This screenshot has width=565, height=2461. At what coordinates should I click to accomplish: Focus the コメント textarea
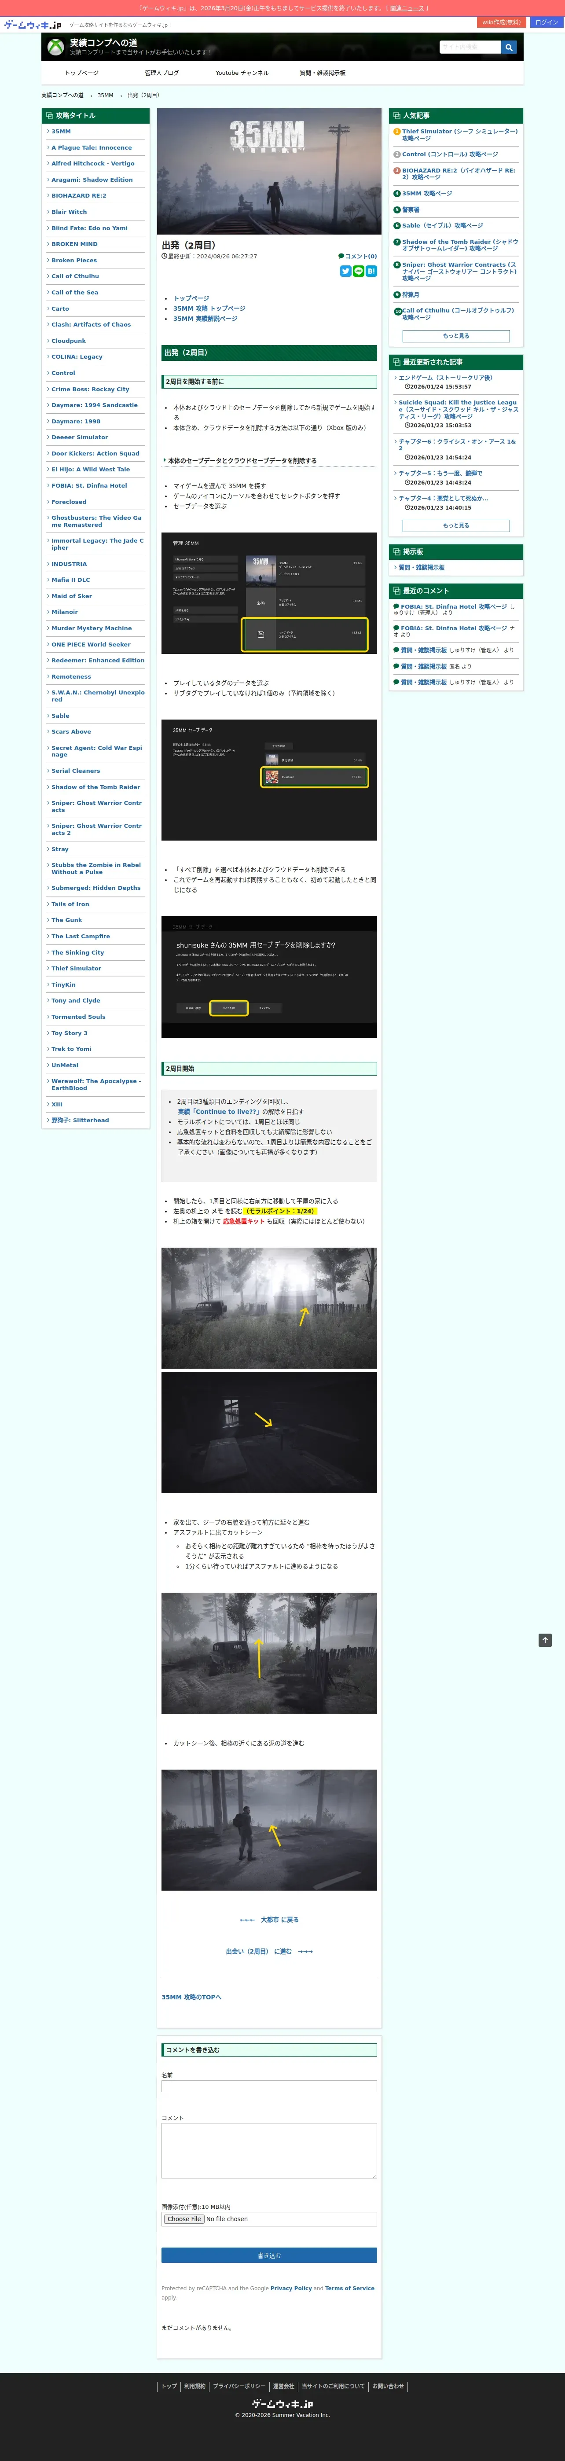pyautogui.click(x=268, y=2149)
